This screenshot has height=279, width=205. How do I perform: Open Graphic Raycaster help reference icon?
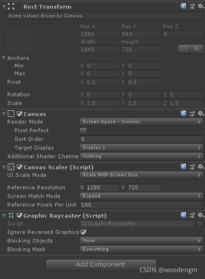(183, 215)
